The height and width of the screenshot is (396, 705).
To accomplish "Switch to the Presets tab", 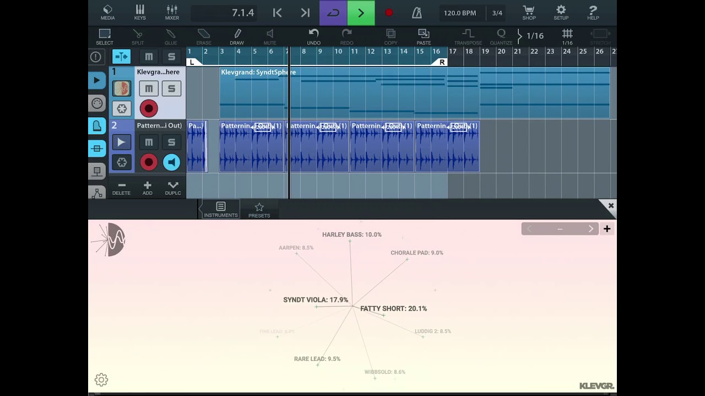I will click(x=259, y=210).
